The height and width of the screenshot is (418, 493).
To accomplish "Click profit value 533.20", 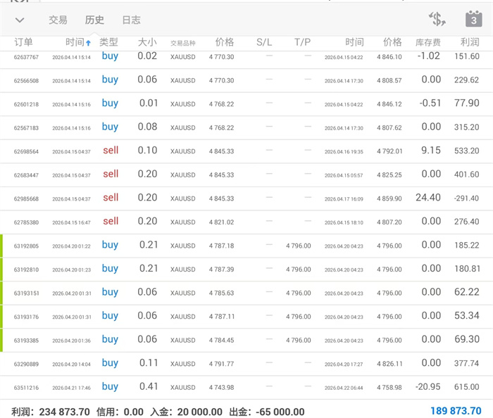I will (466, 151).
